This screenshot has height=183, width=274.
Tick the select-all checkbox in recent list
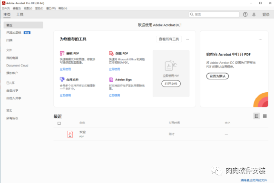coord(59,123)
